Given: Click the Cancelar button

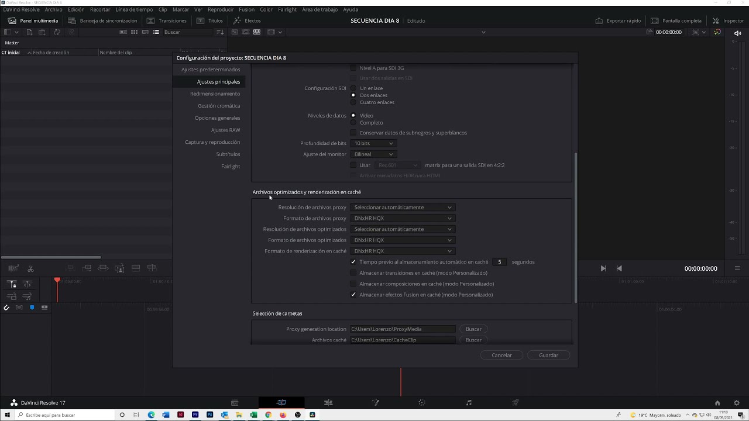Looking at the screenshot, I should 501,356.
